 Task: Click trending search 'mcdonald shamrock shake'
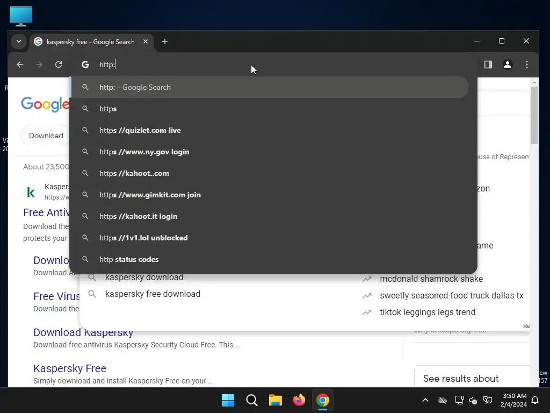pyautogui.click(x=431, y=279)
